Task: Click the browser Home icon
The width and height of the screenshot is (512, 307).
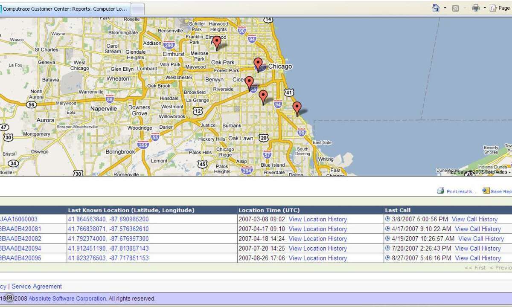Action: (x=436, y=8)
